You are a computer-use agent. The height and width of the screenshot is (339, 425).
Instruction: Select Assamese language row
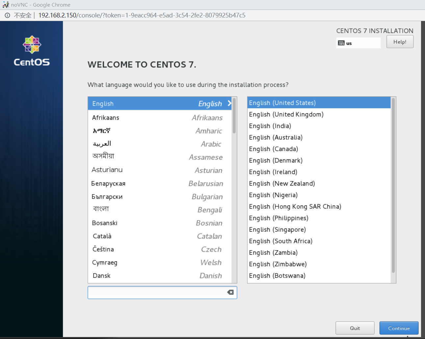pyautogui.click(x=160, y=157)
